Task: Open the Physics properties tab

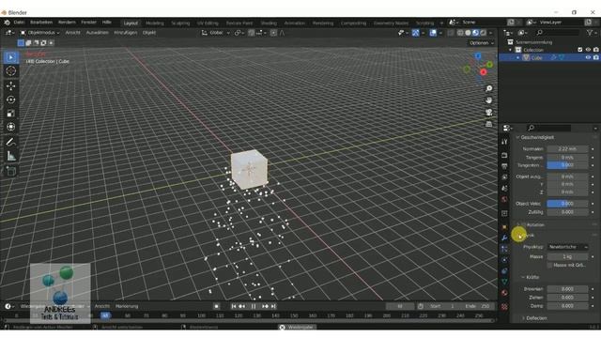Action: [504, 260]
